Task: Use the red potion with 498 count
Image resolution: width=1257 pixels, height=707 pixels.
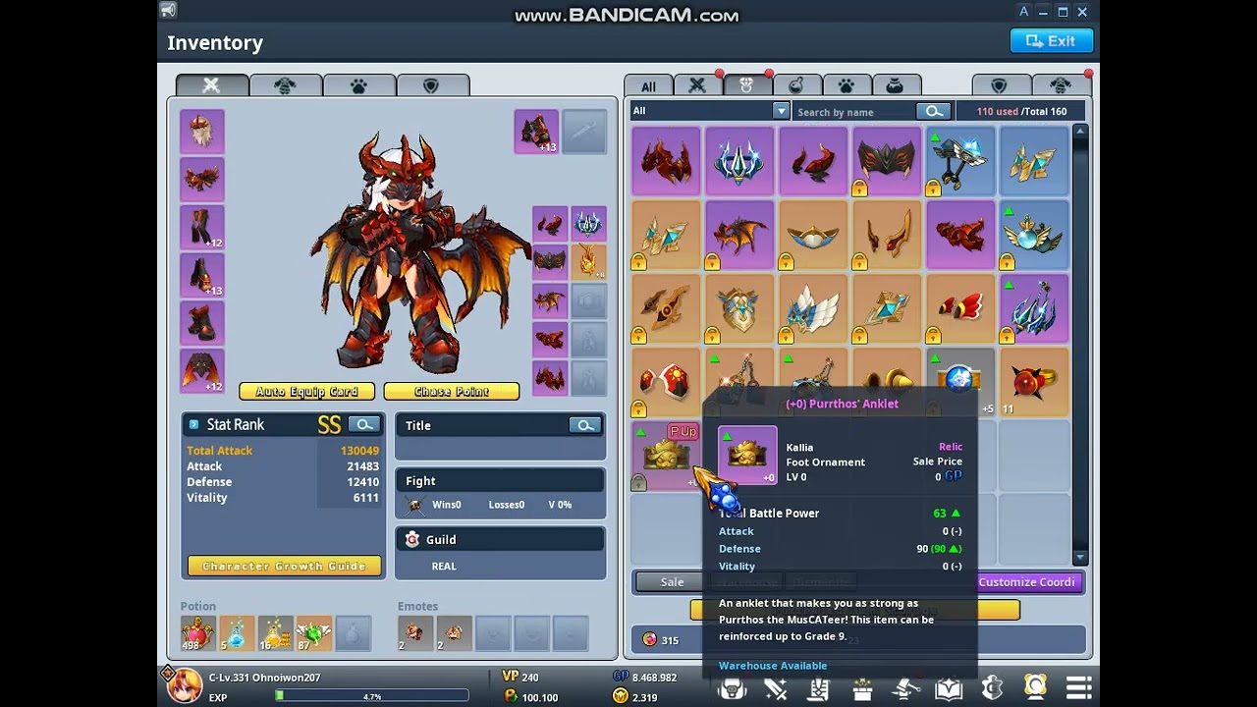Action: (x=197, y=633)
